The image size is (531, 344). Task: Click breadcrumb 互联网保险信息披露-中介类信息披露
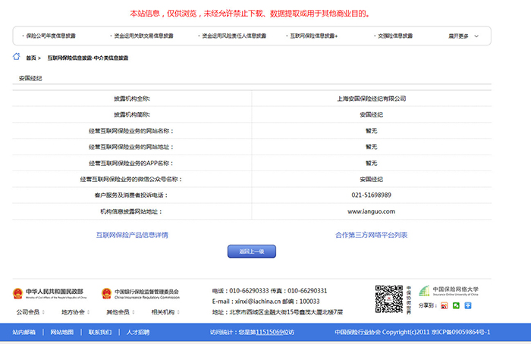(88, 58)
